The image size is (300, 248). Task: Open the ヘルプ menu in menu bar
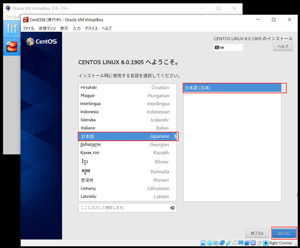(x=106, y=28)
